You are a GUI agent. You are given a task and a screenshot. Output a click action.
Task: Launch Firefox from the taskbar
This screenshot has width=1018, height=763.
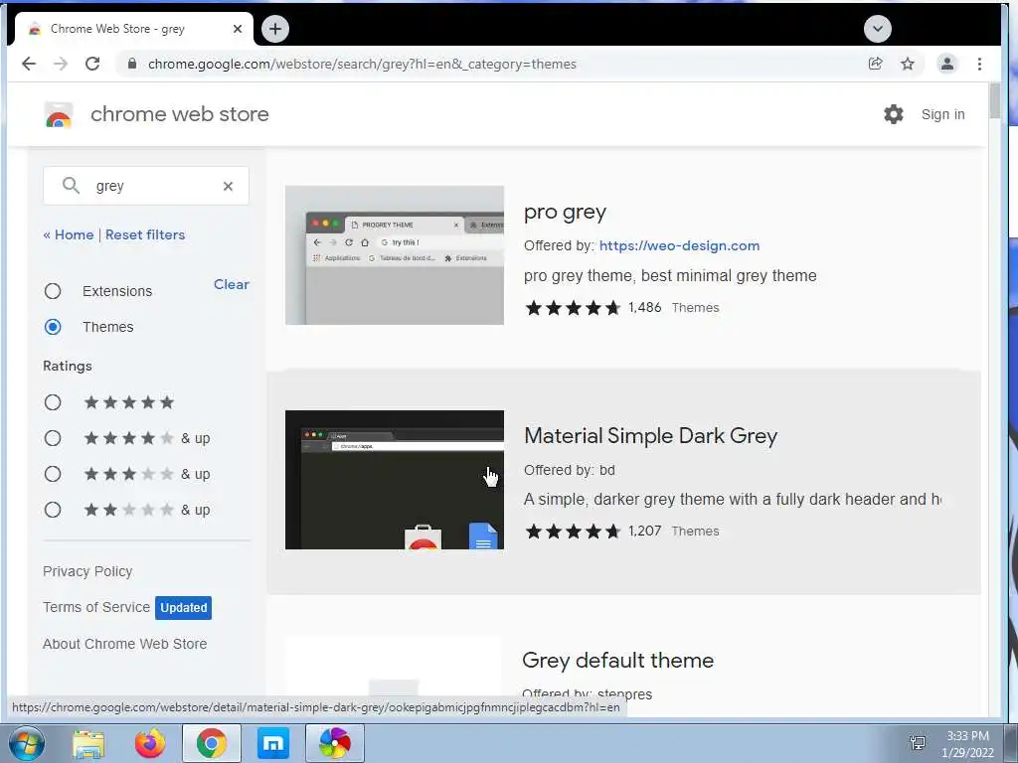click(150, 743)
